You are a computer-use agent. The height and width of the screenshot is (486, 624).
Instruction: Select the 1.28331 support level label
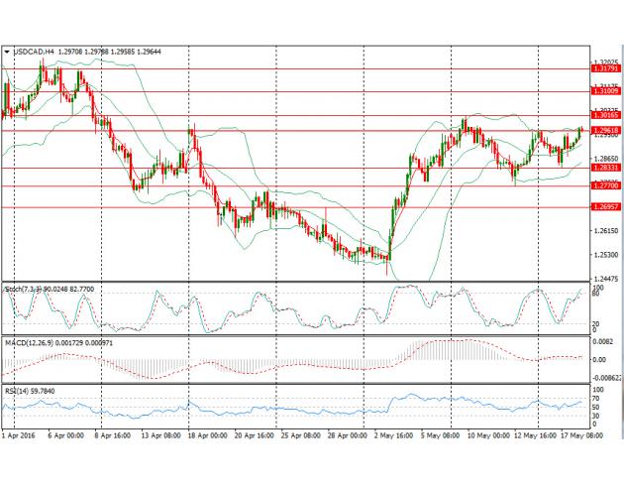[604, 169]
